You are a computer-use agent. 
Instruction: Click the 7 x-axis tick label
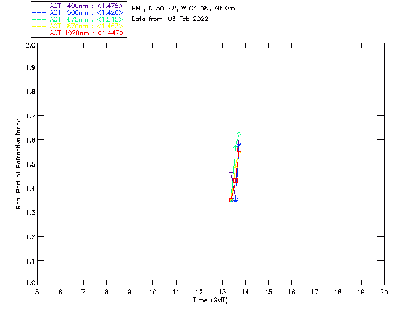(x=83, y=292)
